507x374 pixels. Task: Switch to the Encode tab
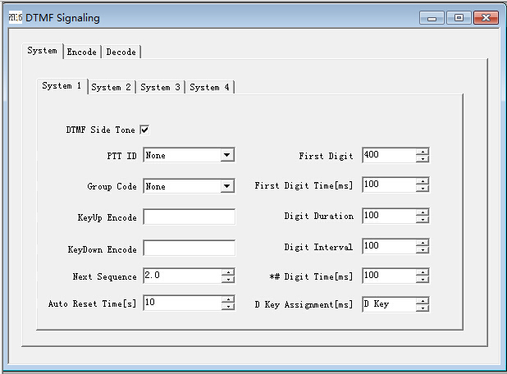81,52
